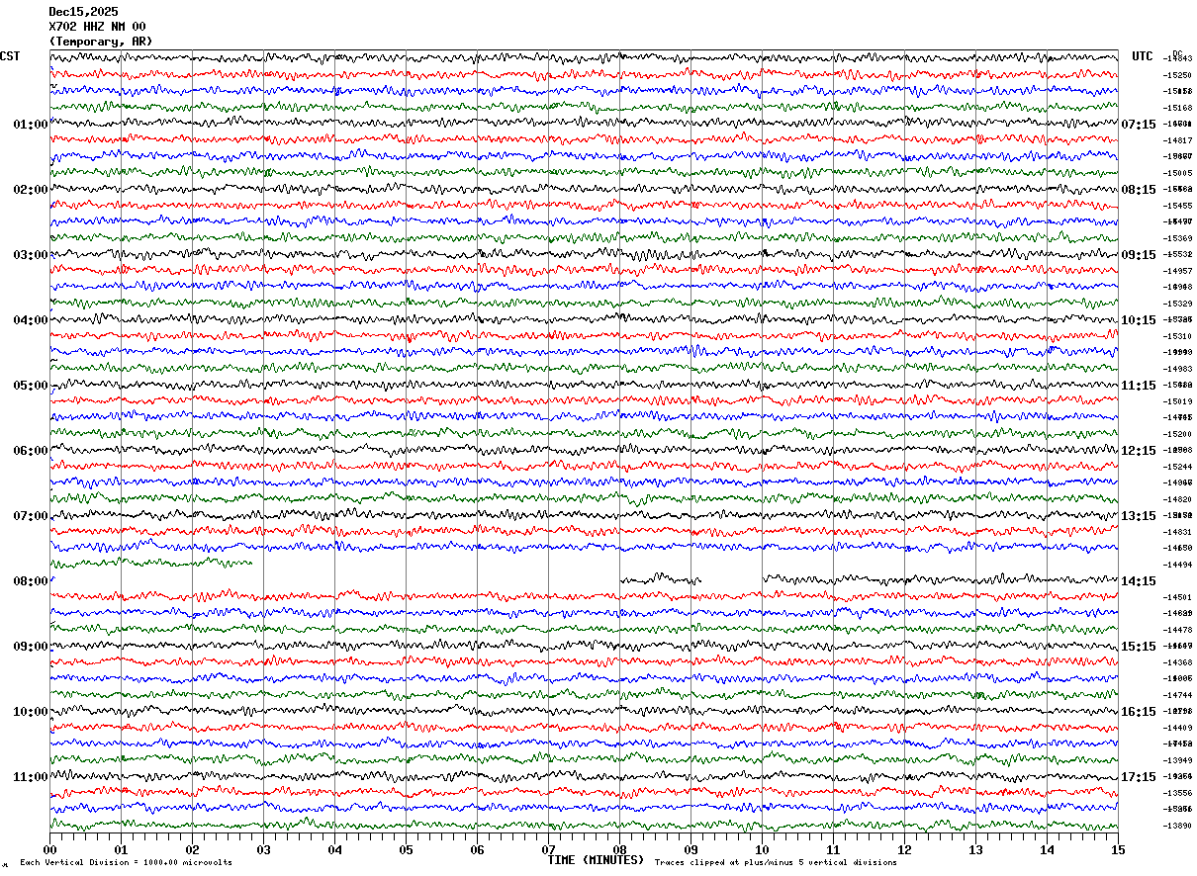Click the DC offset value -15329
Screen dimensions: 1197x876
(1178, 304)
